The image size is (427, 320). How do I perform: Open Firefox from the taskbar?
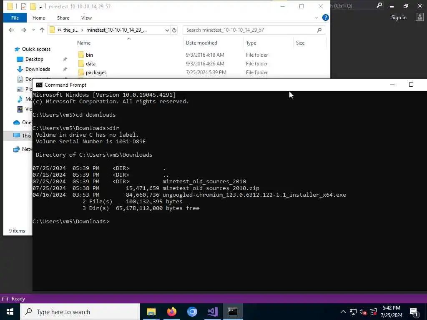click(x=171, y=312)
